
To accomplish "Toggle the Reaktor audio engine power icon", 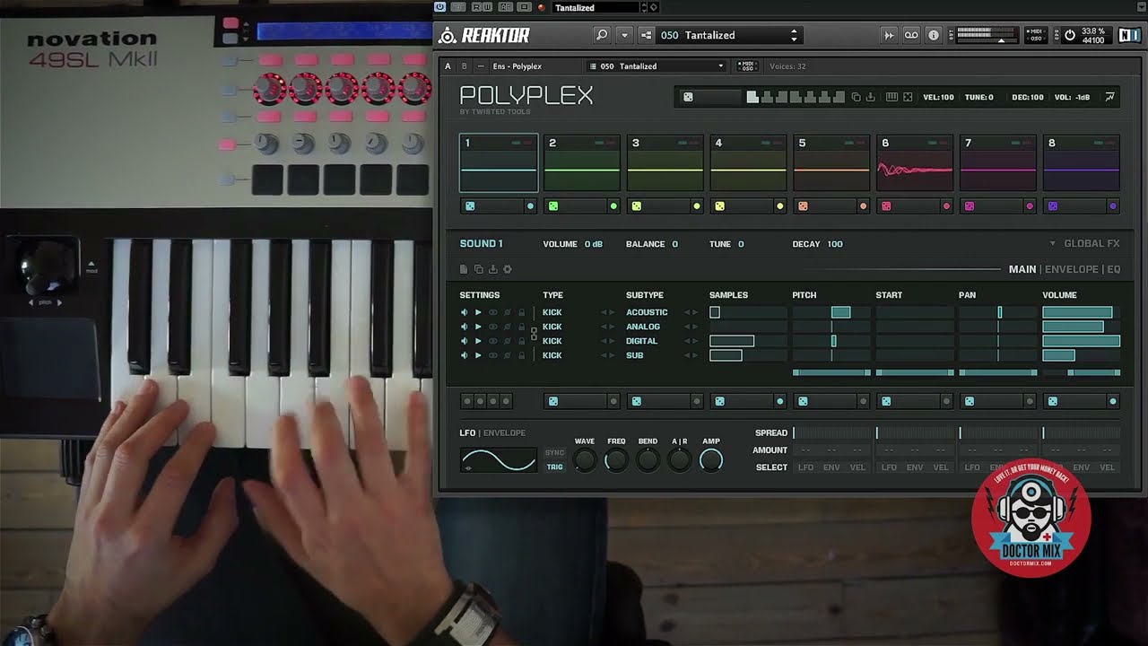I will pos(1069,35).
